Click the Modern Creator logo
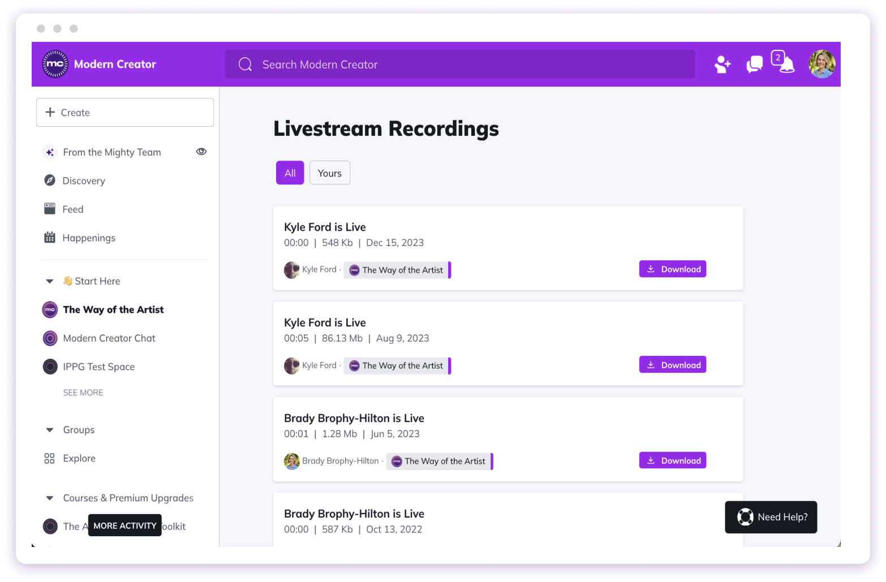The height and width of the screenshot is (582, 886). point(55,64)
